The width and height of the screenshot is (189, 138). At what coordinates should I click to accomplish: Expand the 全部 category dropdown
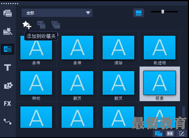coord(57,13)
